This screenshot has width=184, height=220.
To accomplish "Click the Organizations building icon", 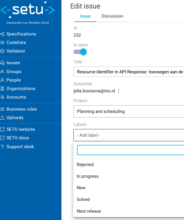I will [2, 89].
